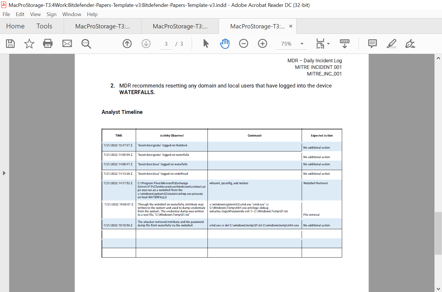Select the Highlight text pen tool

(x=391, y=44)
